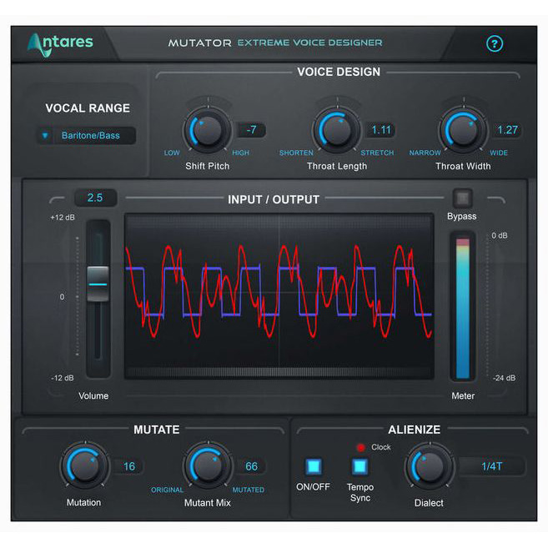Screen dimensions: 548x548
Task: Click the LOW label under Shift Pitch
Action: 172,153
